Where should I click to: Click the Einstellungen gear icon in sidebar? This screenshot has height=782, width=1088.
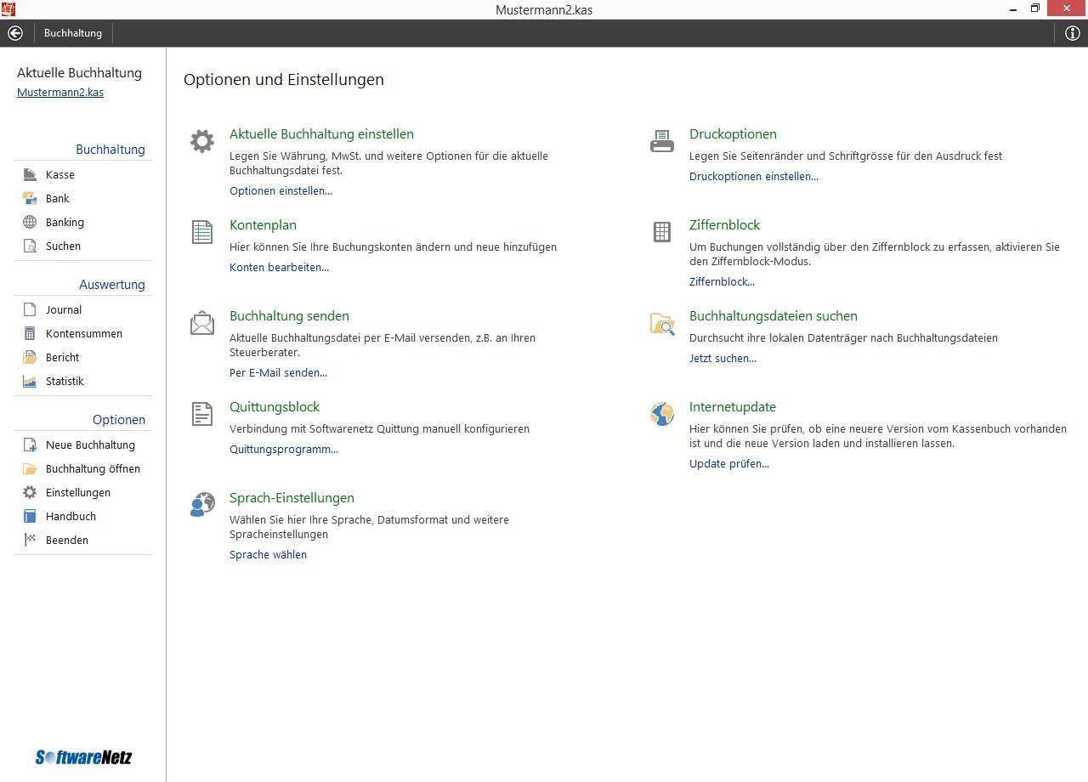(30, 492)
